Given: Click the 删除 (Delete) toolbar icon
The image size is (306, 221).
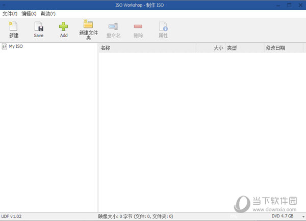Looking at the screenshot, I should pos(138,26).
